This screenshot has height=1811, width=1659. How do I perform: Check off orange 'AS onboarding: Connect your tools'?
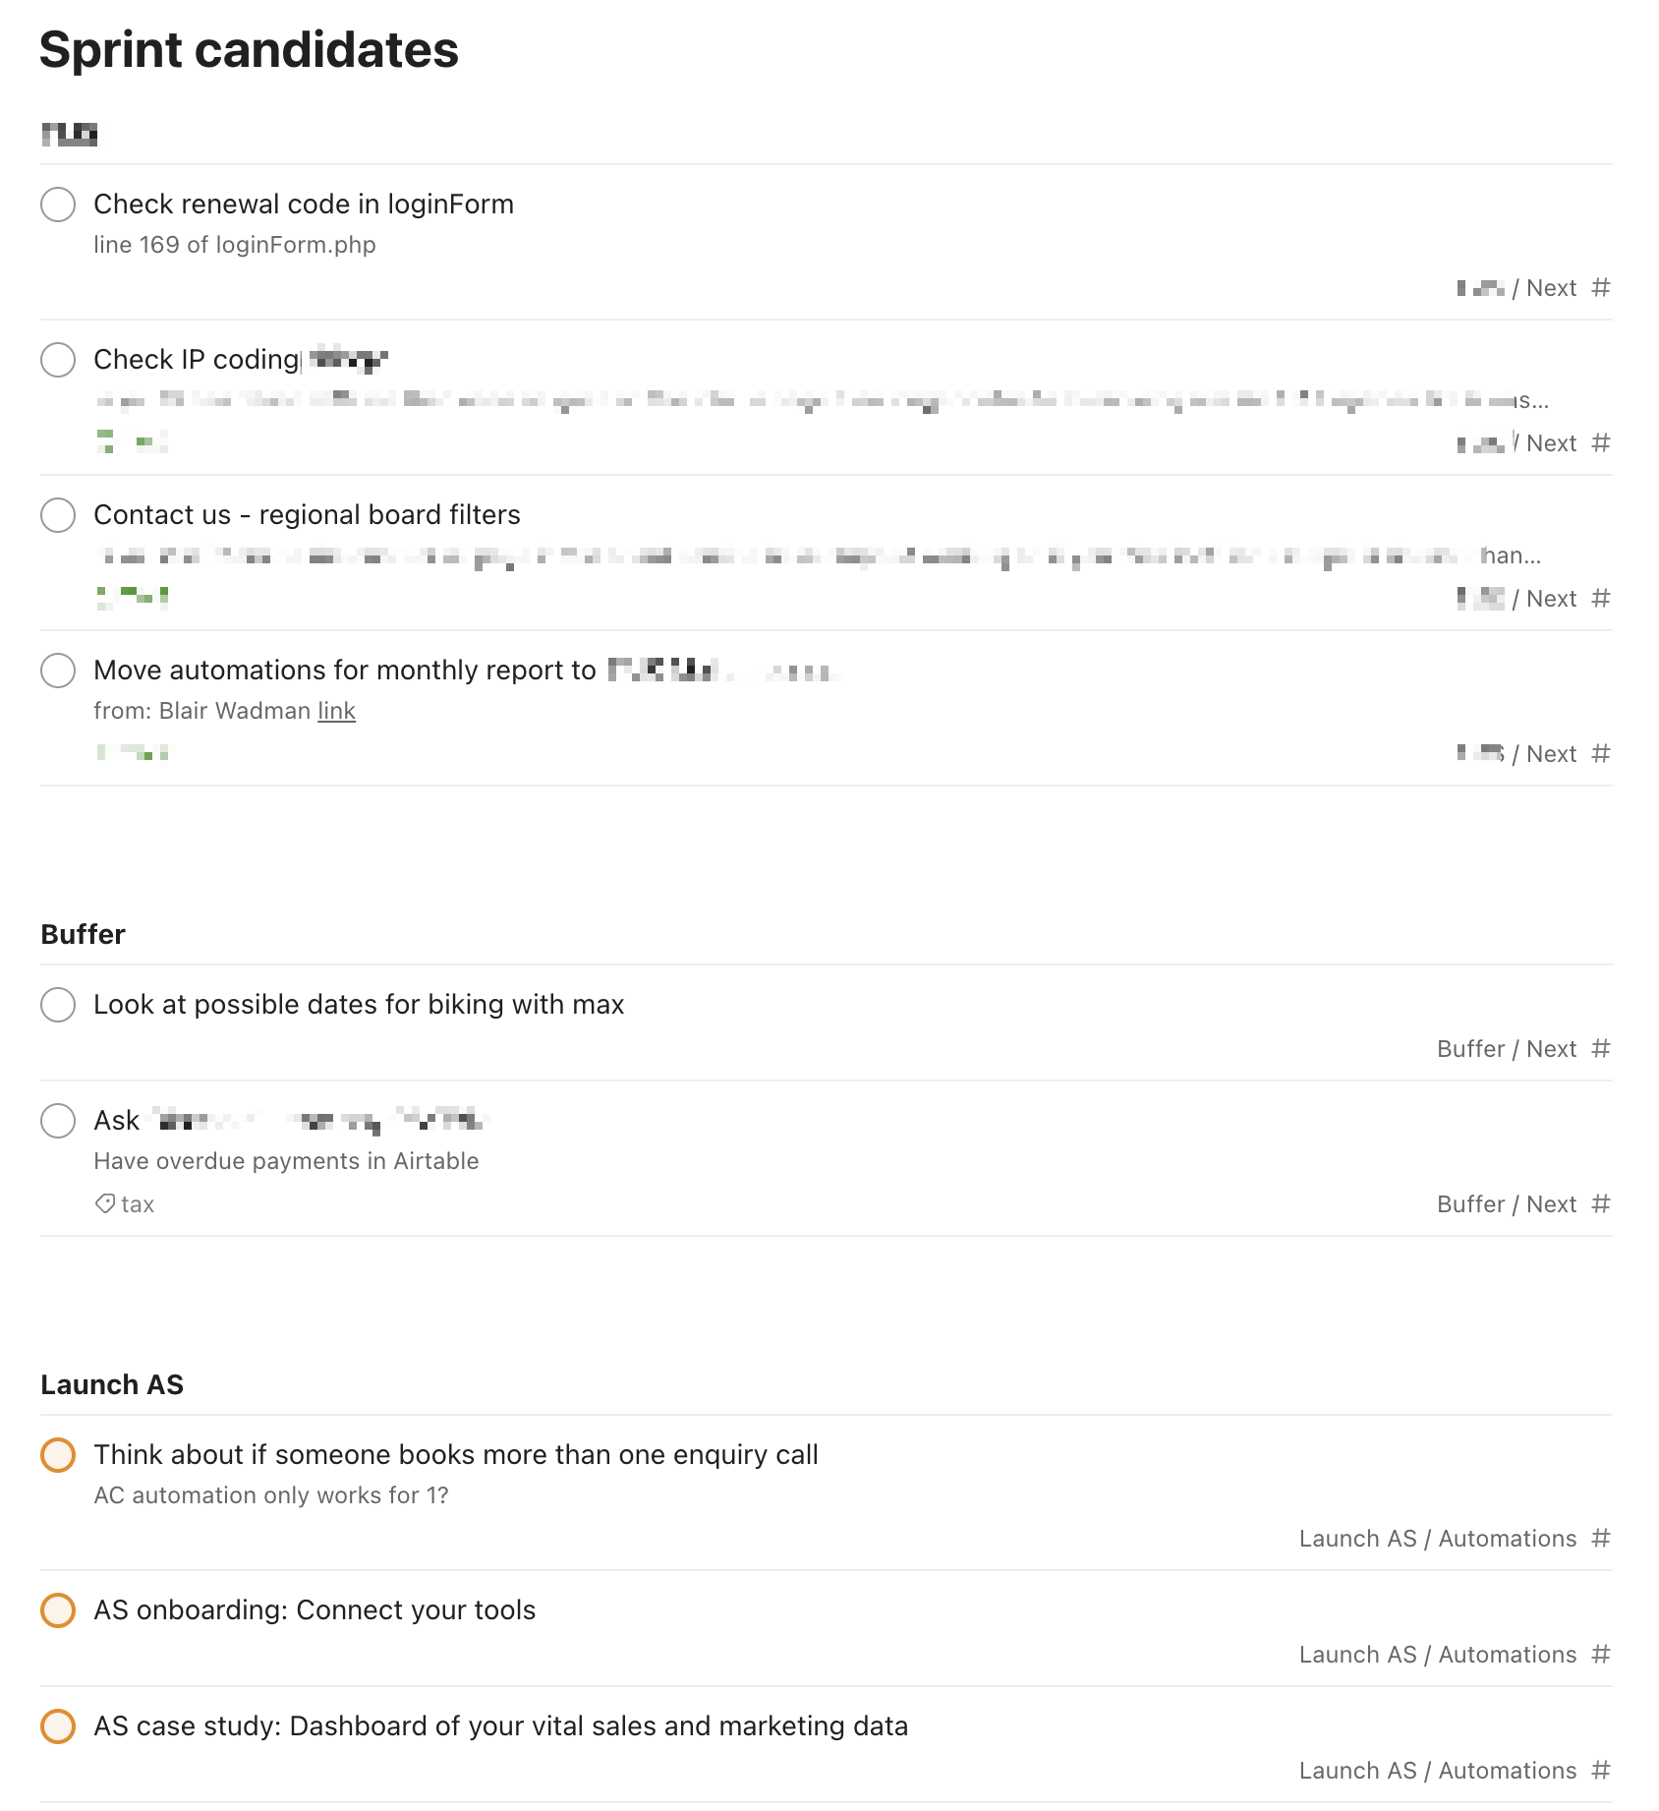tap(58, 1610)
